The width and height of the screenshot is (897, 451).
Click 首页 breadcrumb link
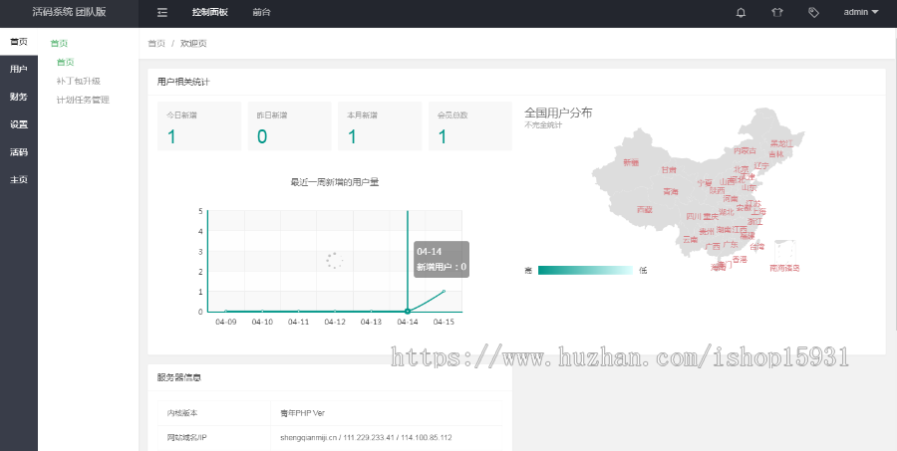(156, 44)
